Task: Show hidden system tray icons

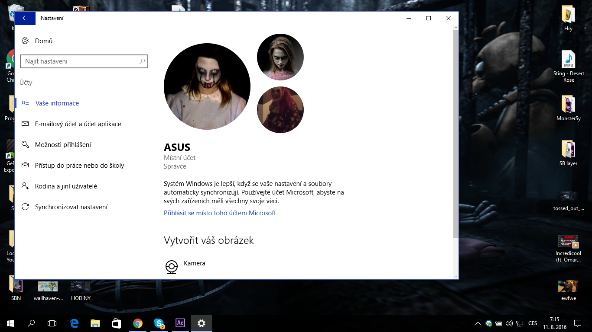Action: coord(478,323)
